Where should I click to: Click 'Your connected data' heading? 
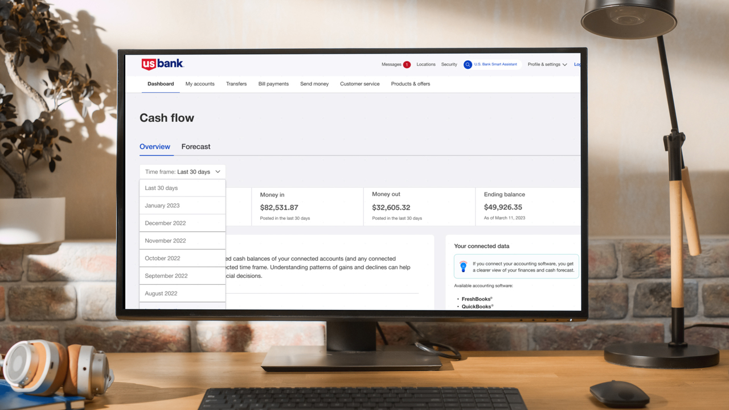(482, 246)
